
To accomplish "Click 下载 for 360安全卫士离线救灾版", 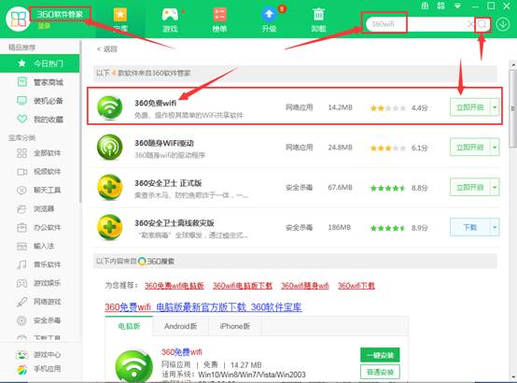I will 469,227.
